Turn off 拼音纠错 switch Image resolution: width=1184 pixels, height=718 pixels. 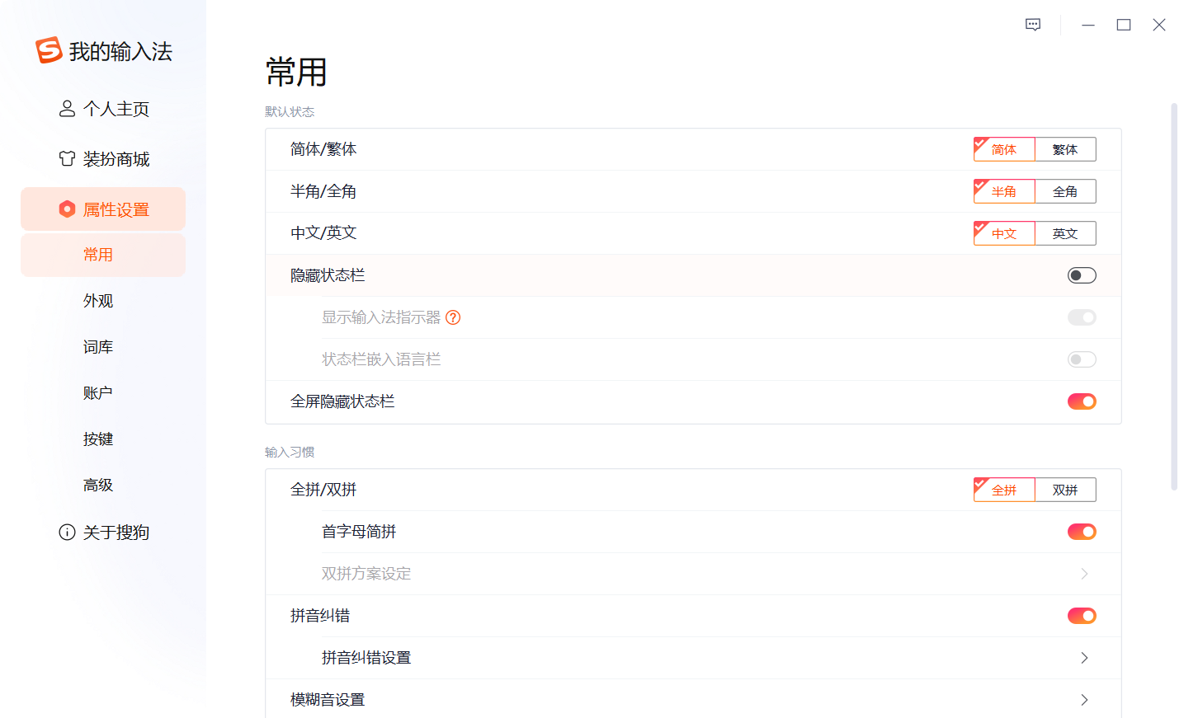[1082, 616]
